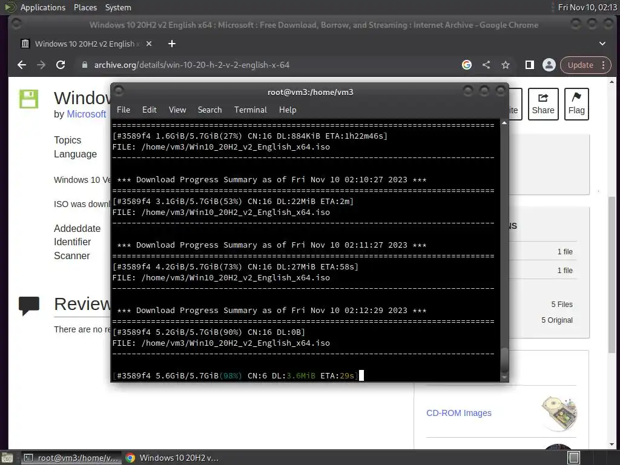620x465 pixels.
Task: Open Chrome three-dot menu
Action: coord(604,65)
